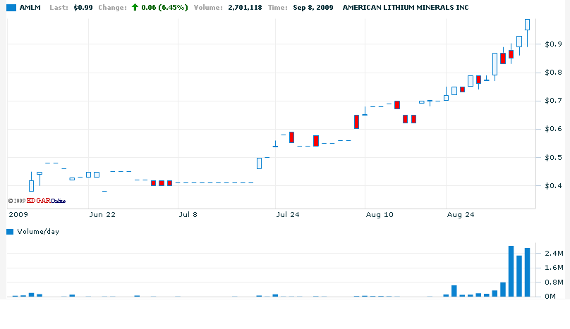
Task: Click the $0.9 price axis label
Action: tap(553, 44)
